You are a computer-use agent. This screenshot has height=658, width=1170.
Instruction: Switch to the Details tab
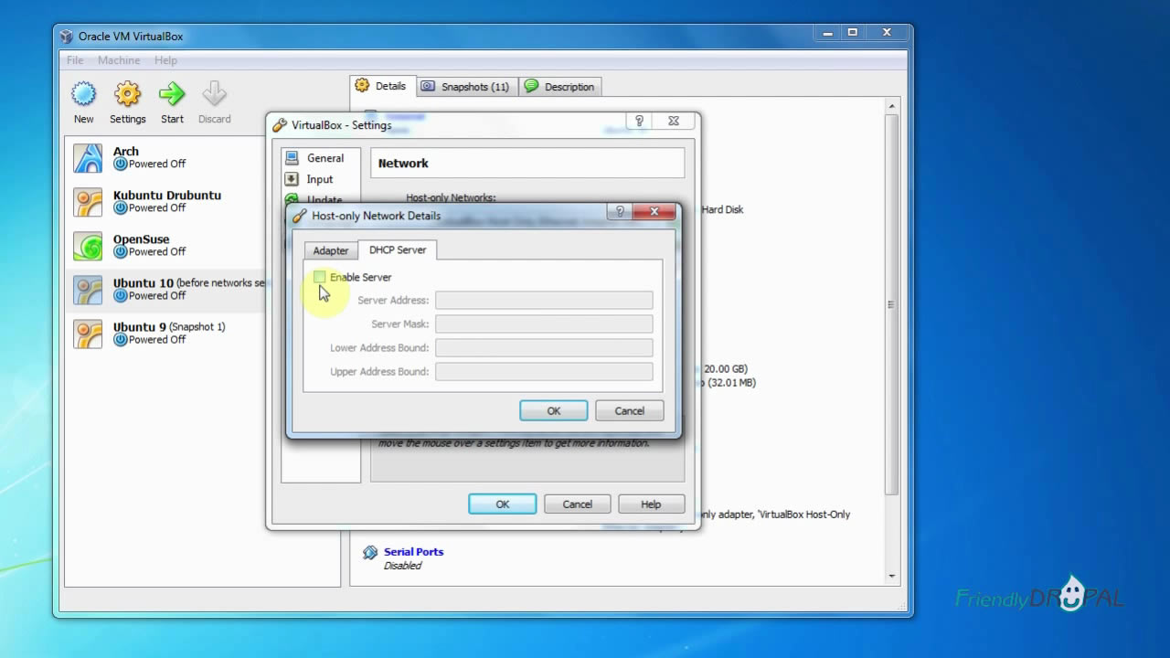pyautogui.click(x=382, y=86)
